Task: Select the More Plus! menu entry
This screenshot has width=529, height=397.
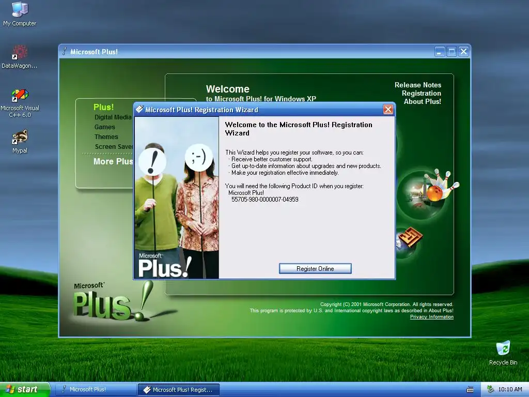Action: point(113,161)
